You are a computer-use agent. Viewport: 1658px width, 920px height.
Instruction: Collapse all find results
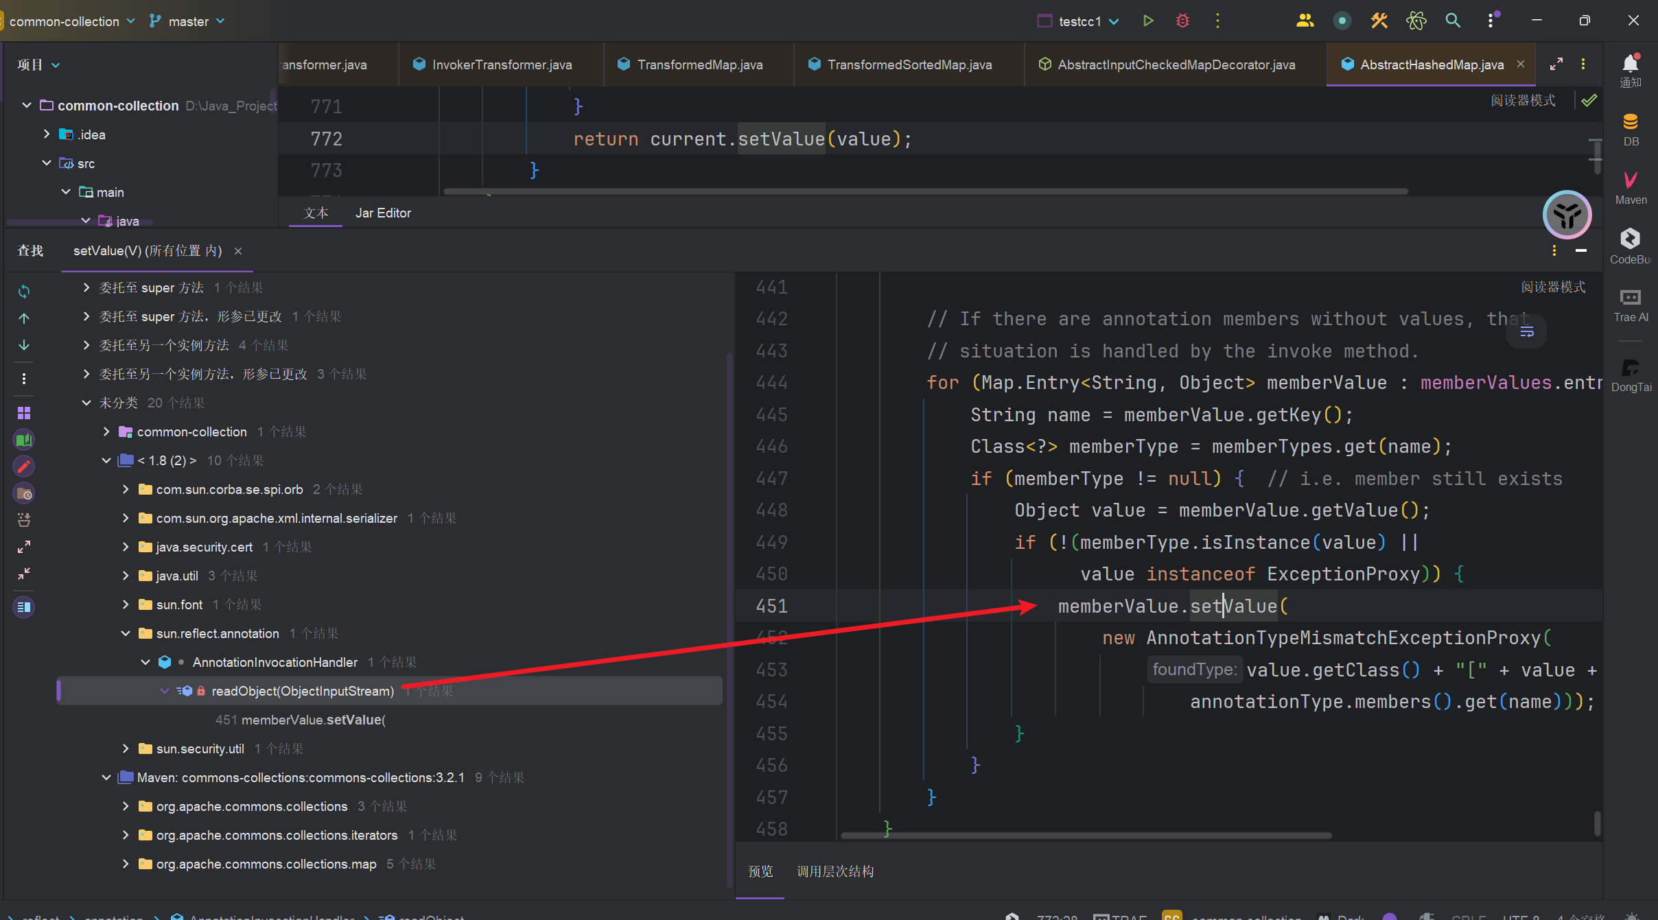pyautogui.click(x=24, y=574)
